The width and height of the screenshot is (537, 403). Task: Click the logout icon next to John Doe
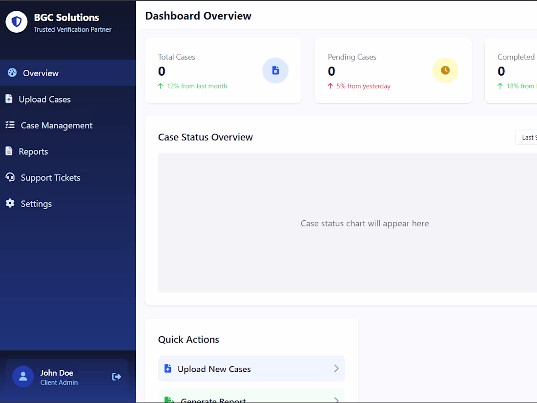(116, 377)
